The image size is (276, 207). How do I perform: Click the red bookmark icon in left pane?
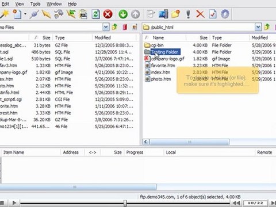(125, 27)
